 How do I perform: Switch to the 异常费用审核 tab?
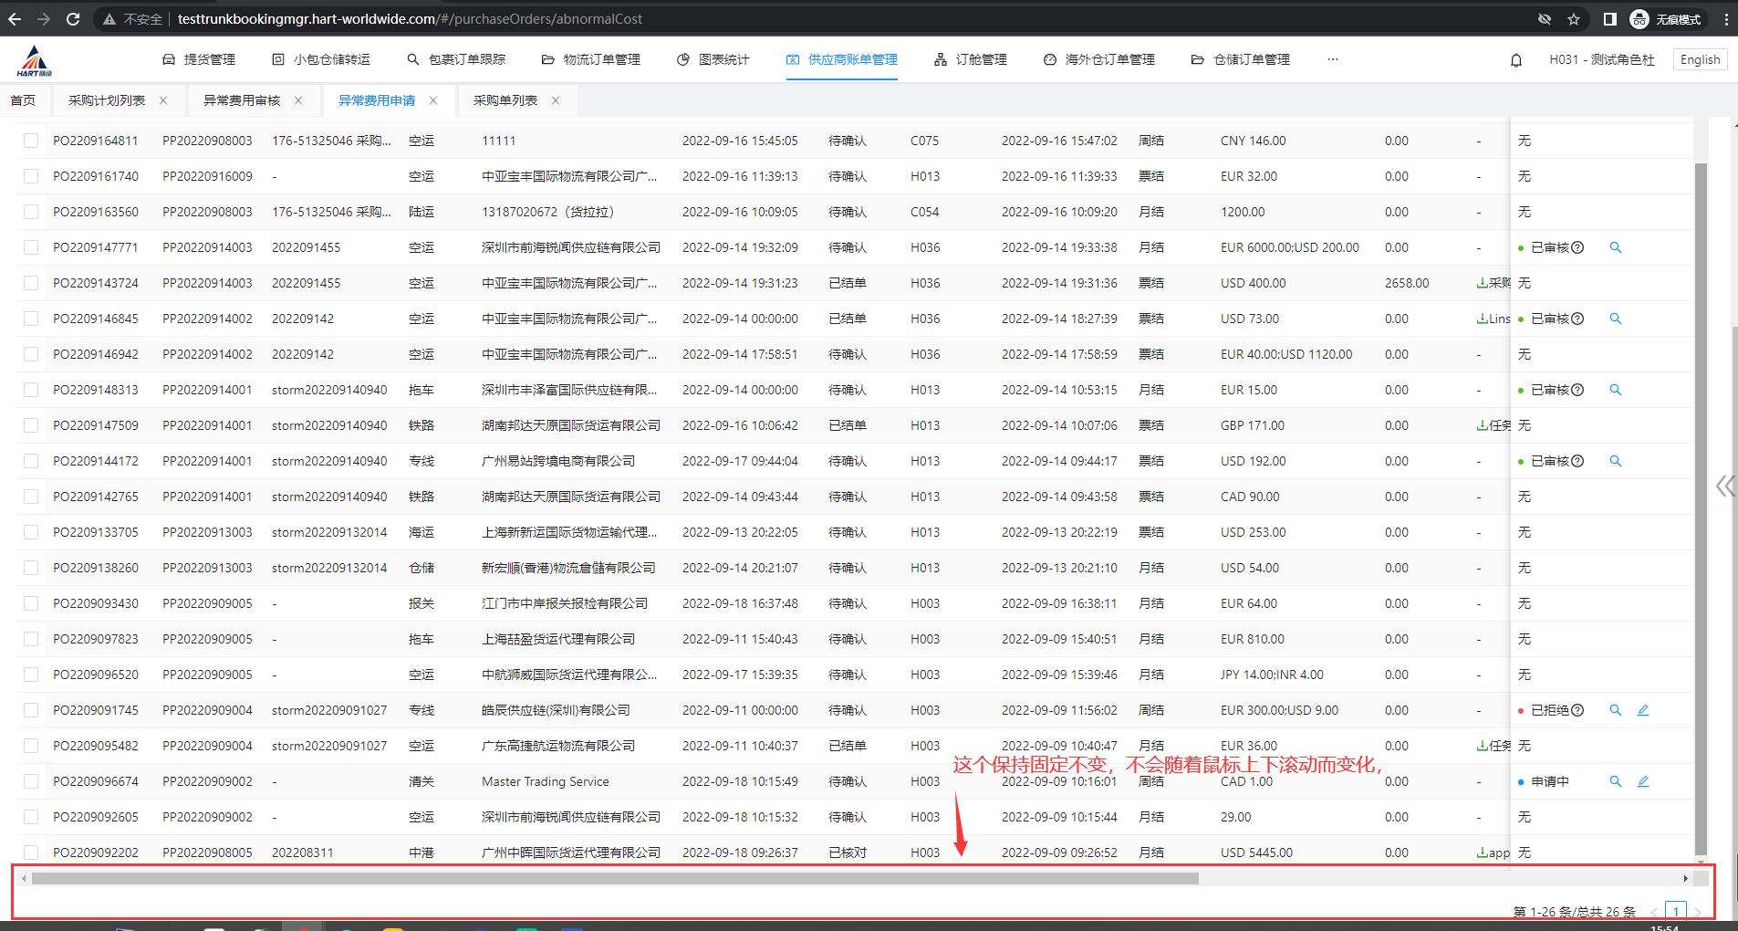(242, 100)
